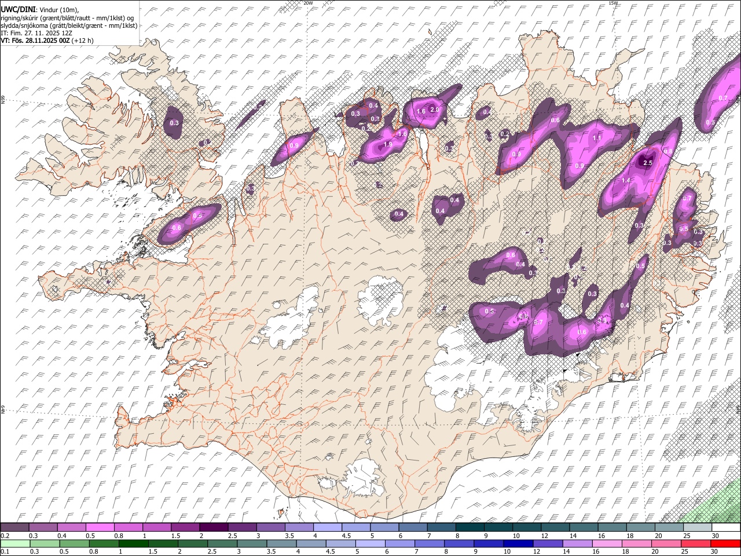741x556 pixels.
Task: Click the 1.1 precipitation value on the map
Action: click(x=597, y=138)
